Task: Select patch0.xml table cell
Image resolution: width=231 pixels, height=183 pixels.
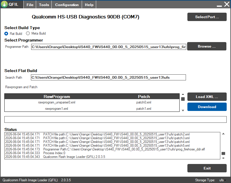Action: 144,102
